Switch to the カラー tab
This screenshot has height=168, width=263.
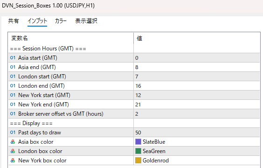click(61, 21)
